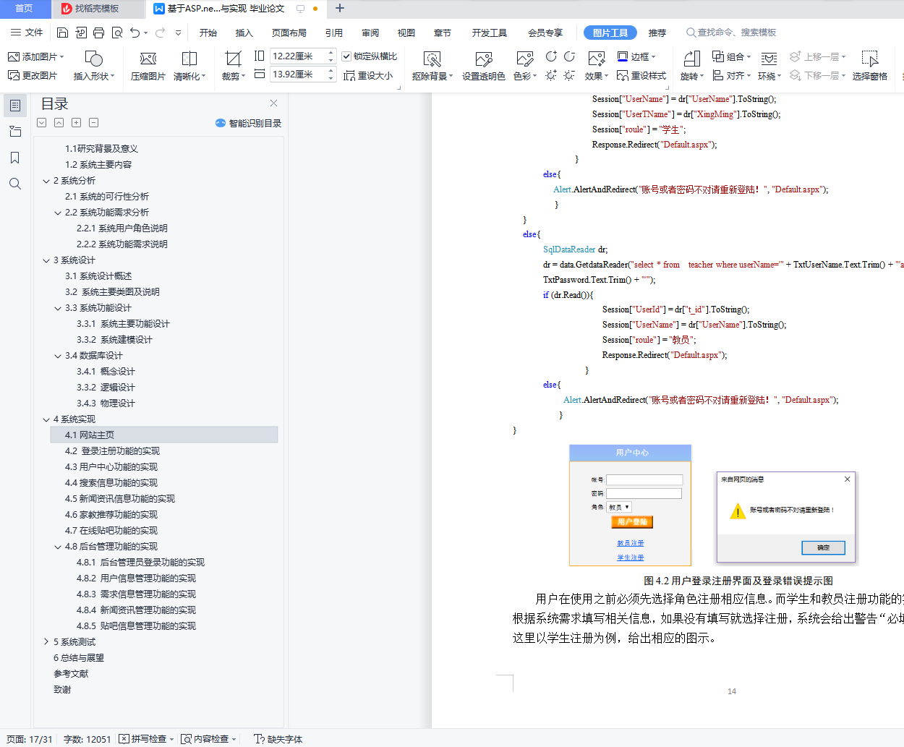Viewport: 904px width, 747px height.
Task: Go to outline item '4.6 家教推荐功能的实现'
Action: [111, 515]
